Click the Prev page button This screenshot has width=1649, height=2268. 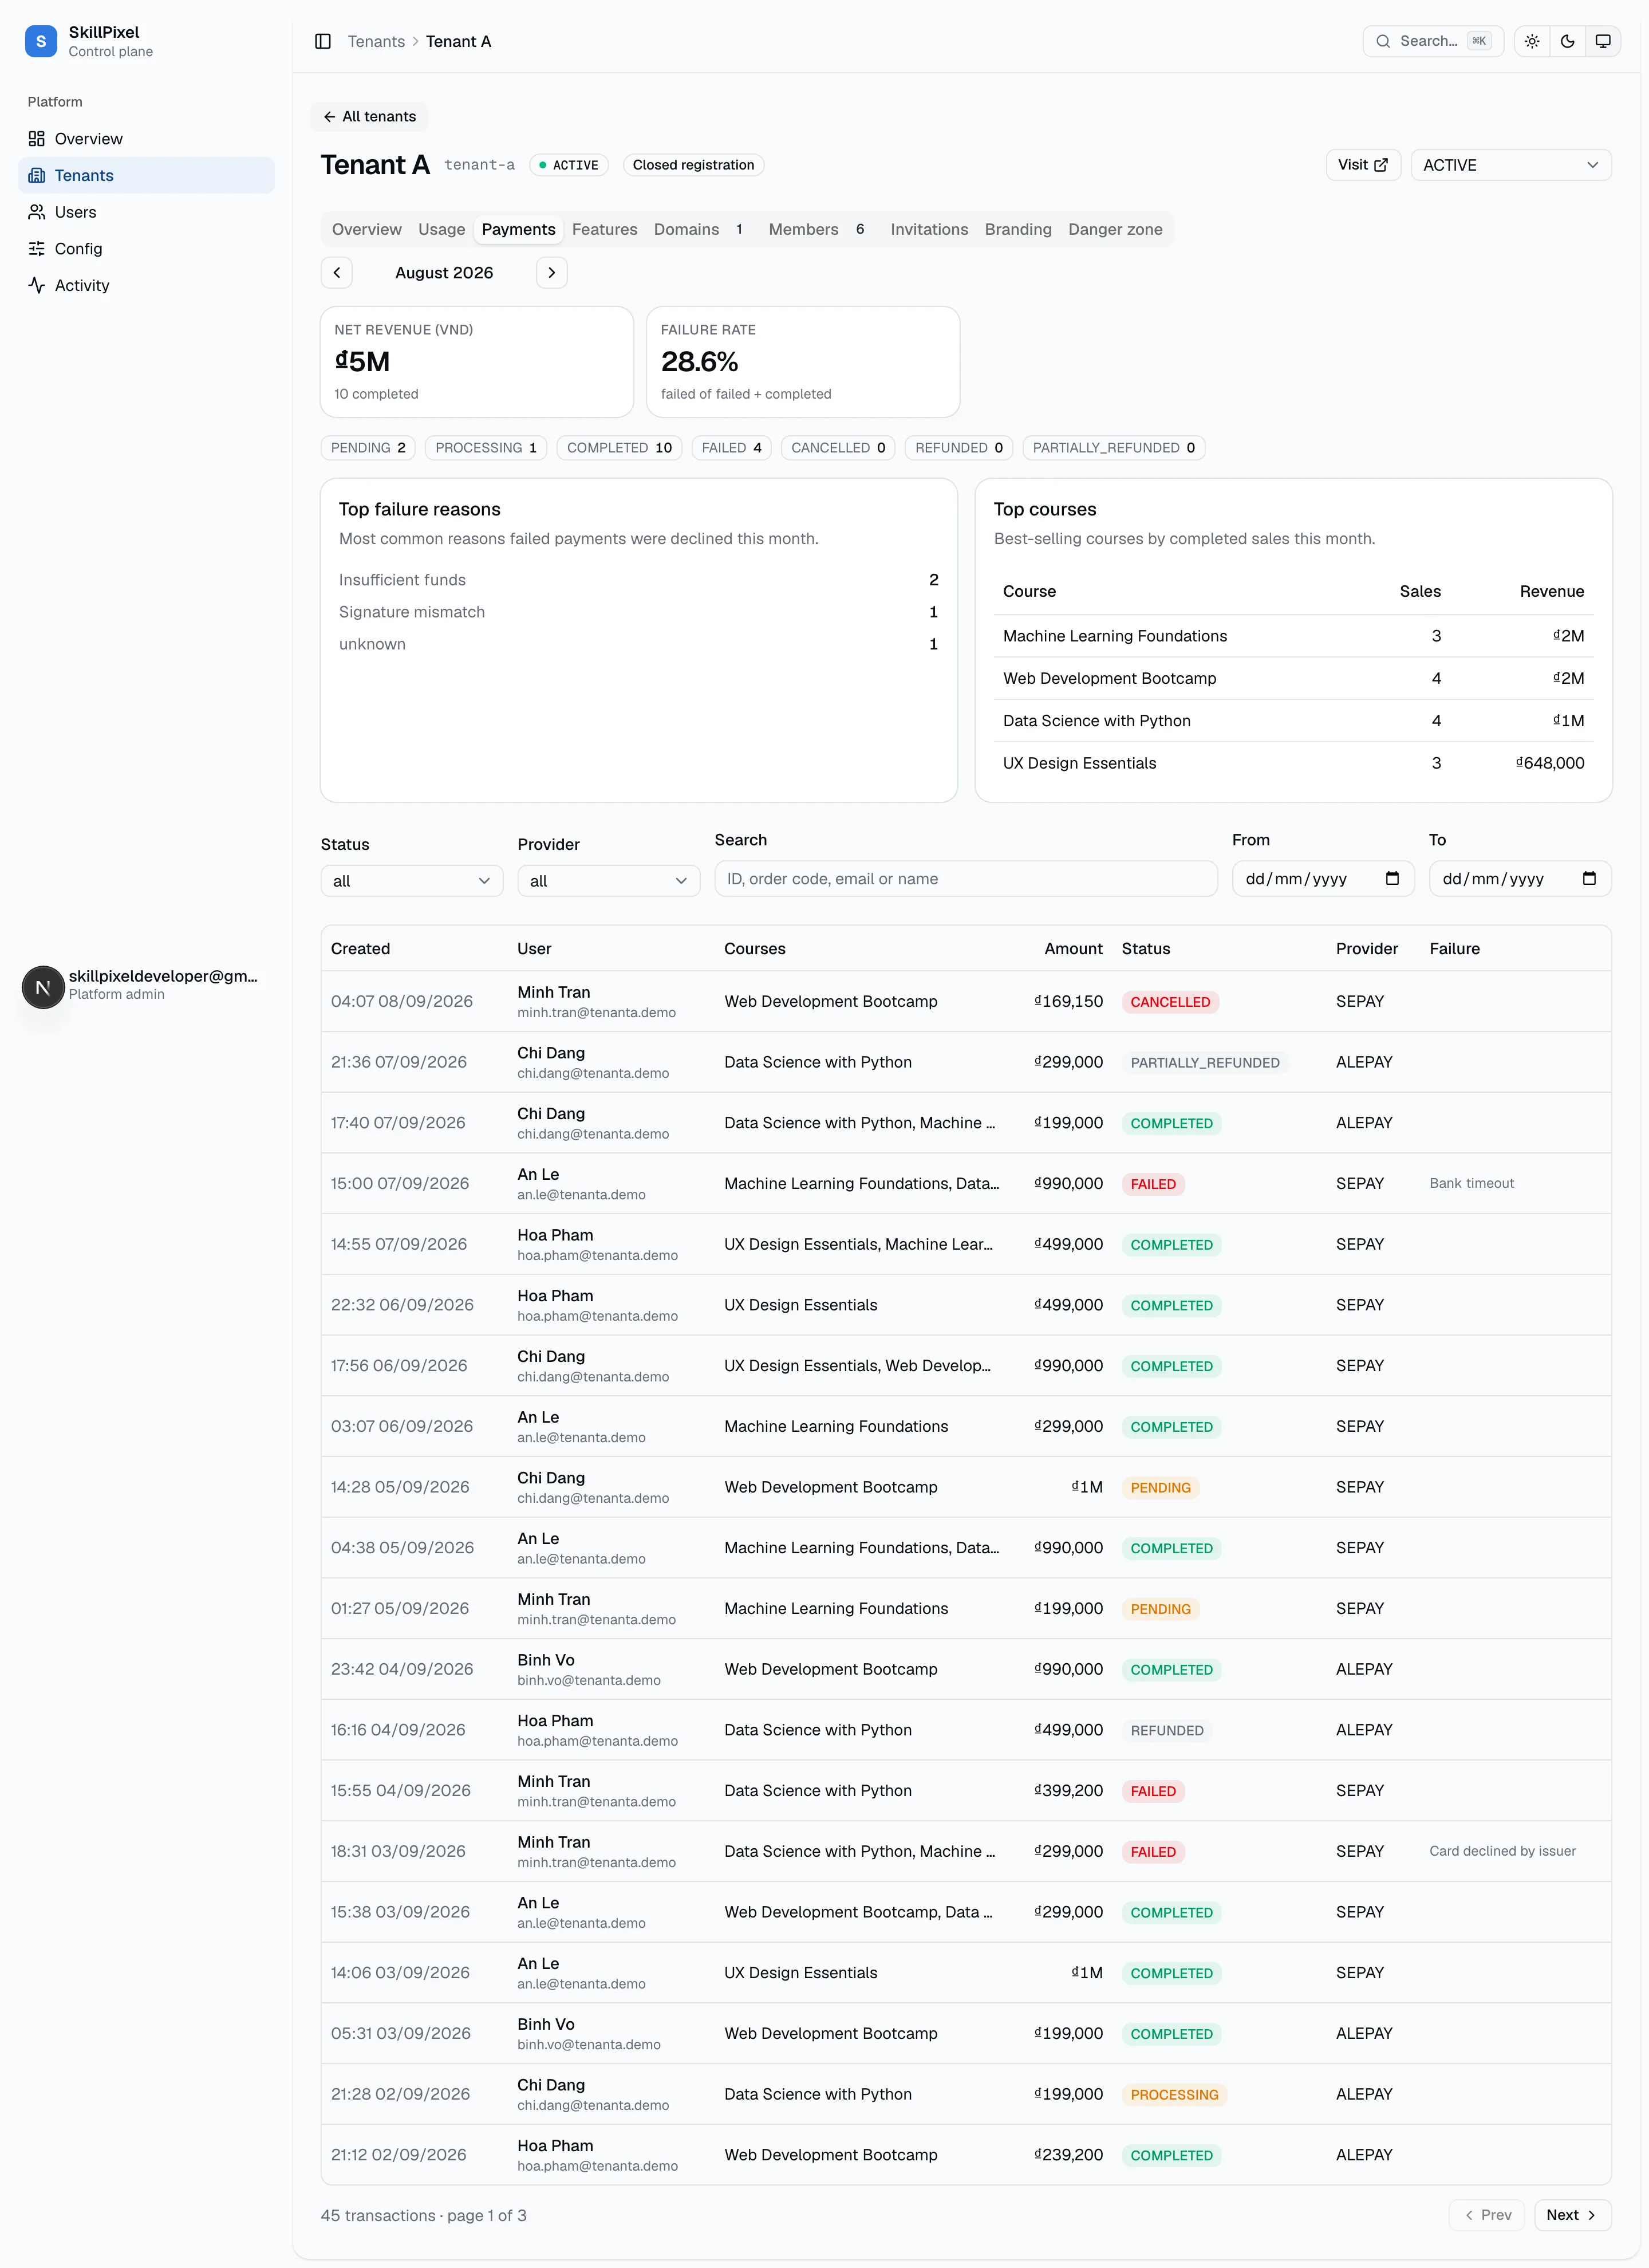1486,2215
